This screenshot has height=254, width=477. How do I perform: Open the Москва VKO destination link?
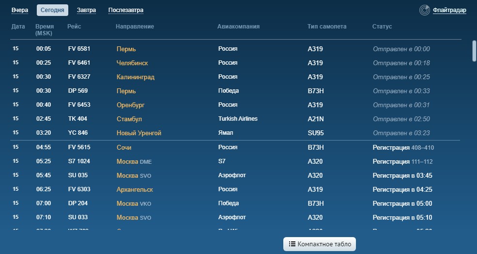click(134, 203)
